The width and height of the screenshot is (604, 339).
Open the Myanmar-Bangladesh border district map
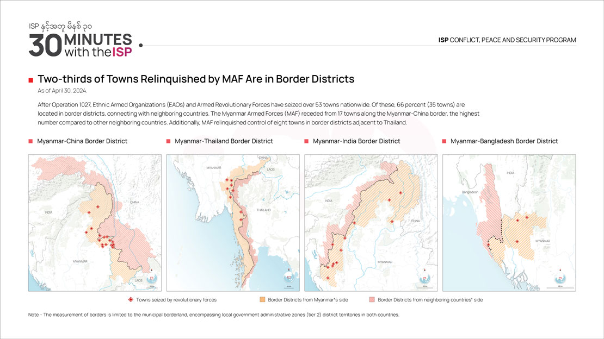coord(509,222)
